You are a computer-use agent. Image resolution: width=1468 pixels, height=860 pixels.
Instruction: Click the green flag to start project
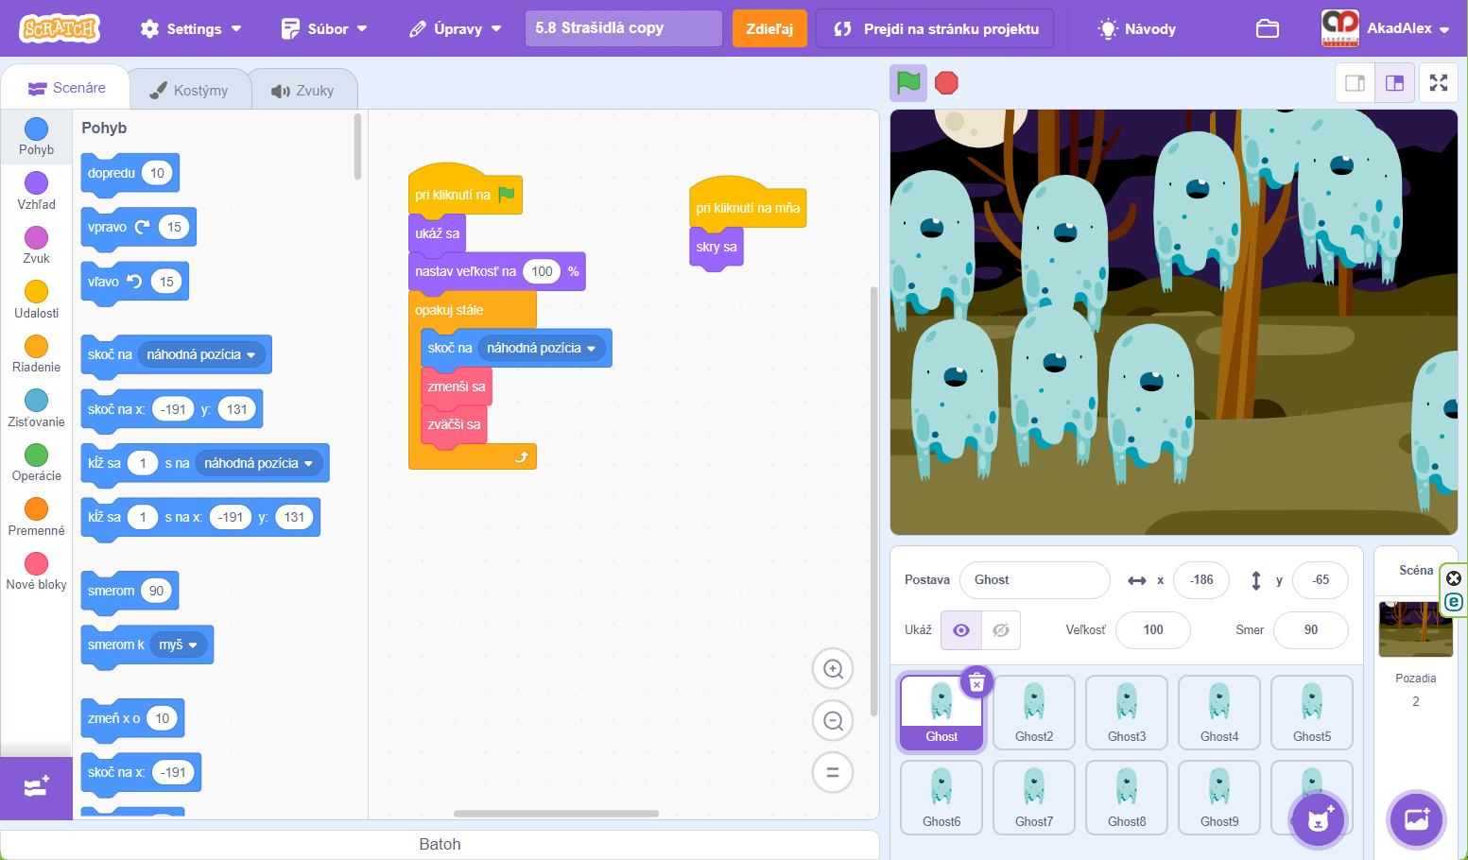(x=908, y=83)
